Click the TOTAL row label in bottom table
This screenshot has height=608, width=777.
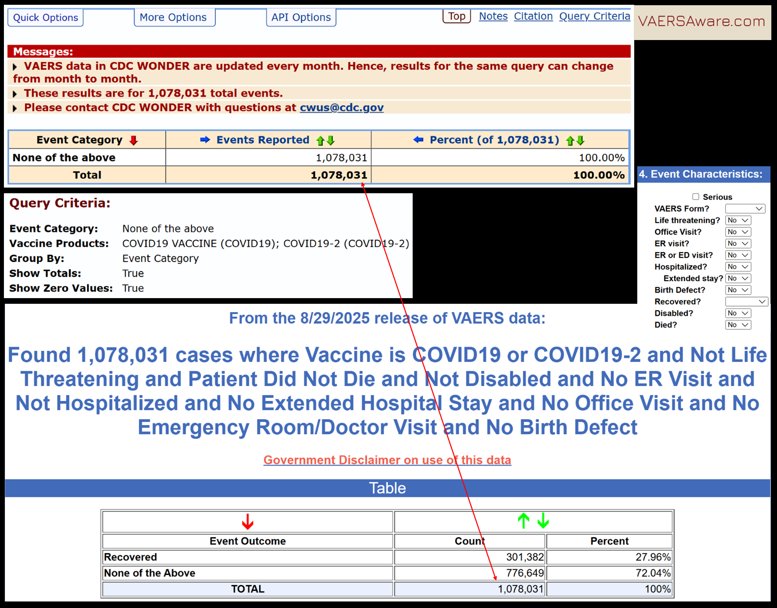coord(248,589)
